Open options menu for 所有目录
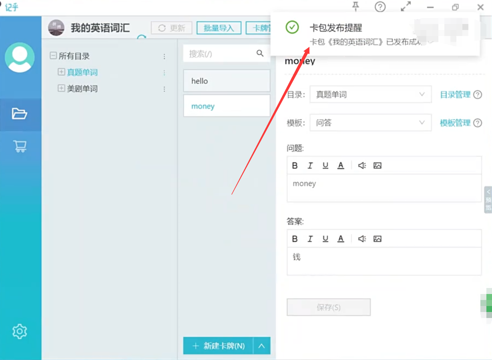This screenshot has width=492, height=360. tap(164, 57)
